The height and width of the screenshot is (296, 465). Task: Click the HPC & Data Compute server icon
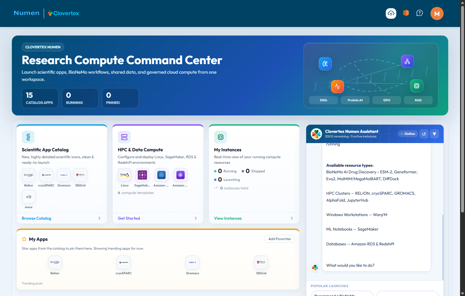coord(124,137)
